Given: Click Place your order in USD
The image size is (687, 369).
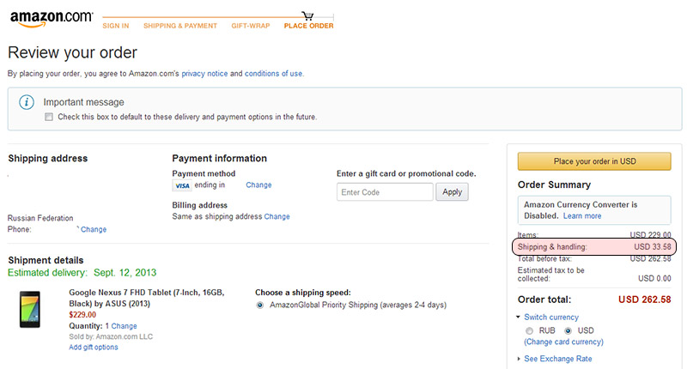Looking at the screenshot, I should click(594, 161).
